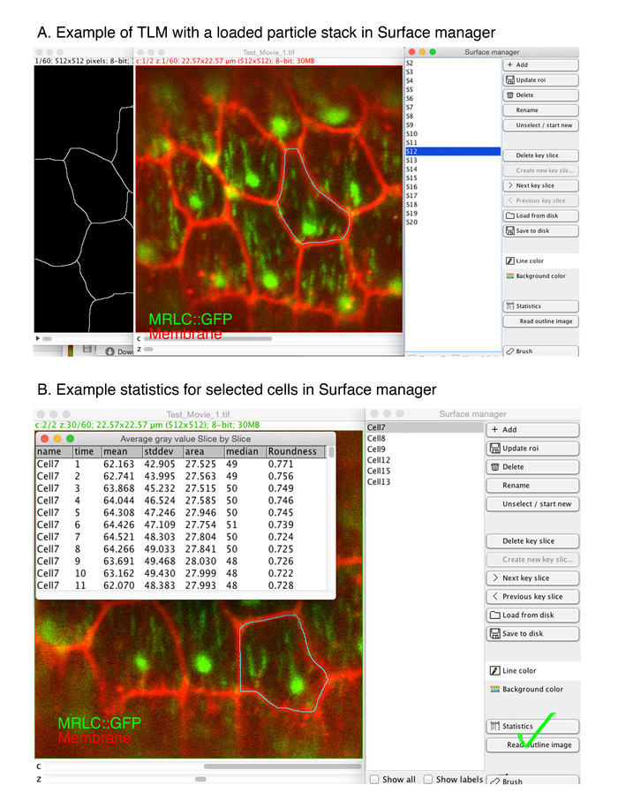Enable the Show all checkbox
This screenshot has height=800, width=618.
[376, 780]
